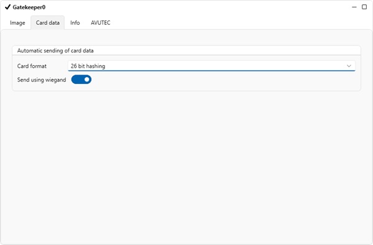Click the Card format dropdown chevron arrow
This screenshot has width=373, height=245.
click(349, 66)
